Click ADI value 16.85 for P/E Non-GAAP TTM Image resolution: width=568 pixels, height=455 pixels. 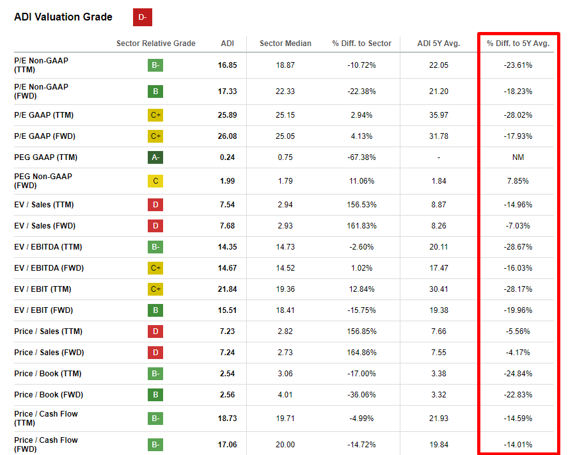point(228,65)
